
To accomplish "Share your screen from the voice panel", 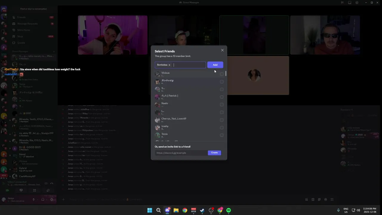I will click(x=21, y=190).
